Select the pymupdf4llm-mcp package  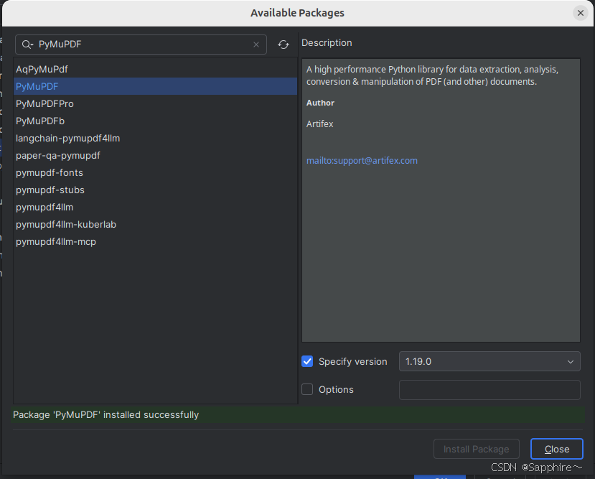[x=155, y=242]
